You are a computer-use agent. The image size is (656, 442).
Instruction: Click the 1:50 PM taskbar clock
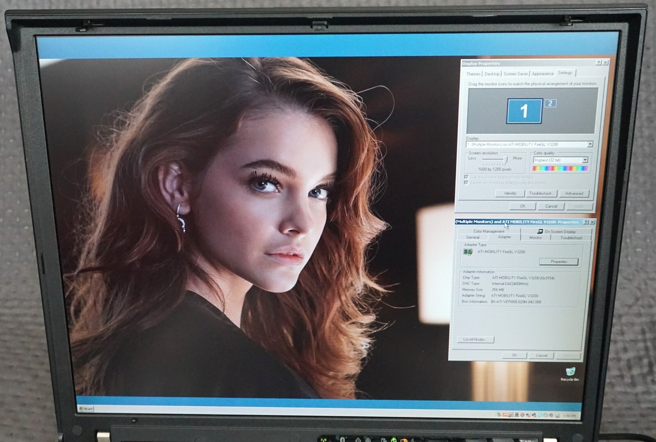(569, 416)
